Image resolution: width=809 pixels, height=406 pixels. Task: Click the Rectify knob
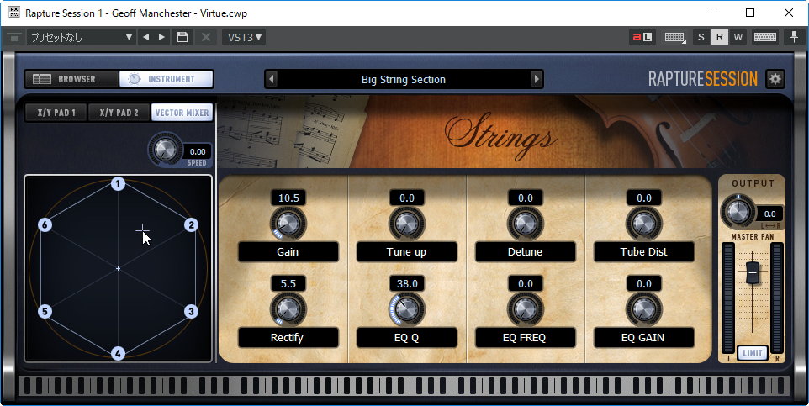[288, 309]
